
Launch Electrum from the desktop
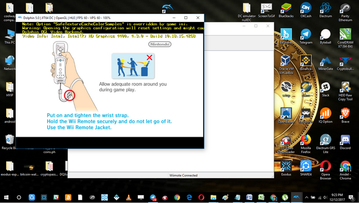tap(325, 10)
